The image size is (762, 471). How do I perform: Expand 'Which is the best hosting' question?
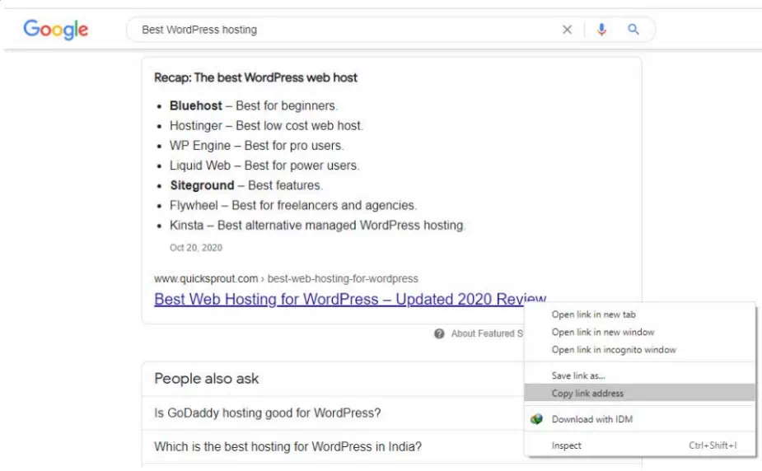[288, 447]
